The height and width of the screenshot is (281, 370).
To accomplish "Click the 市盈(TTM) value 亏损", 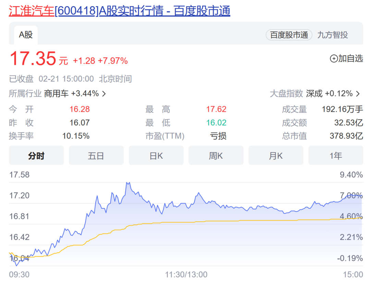I will tap(218, 136).
